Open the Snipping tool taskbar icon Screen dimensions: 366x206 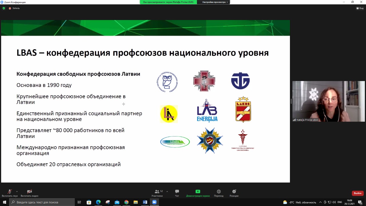pos(108,202)
